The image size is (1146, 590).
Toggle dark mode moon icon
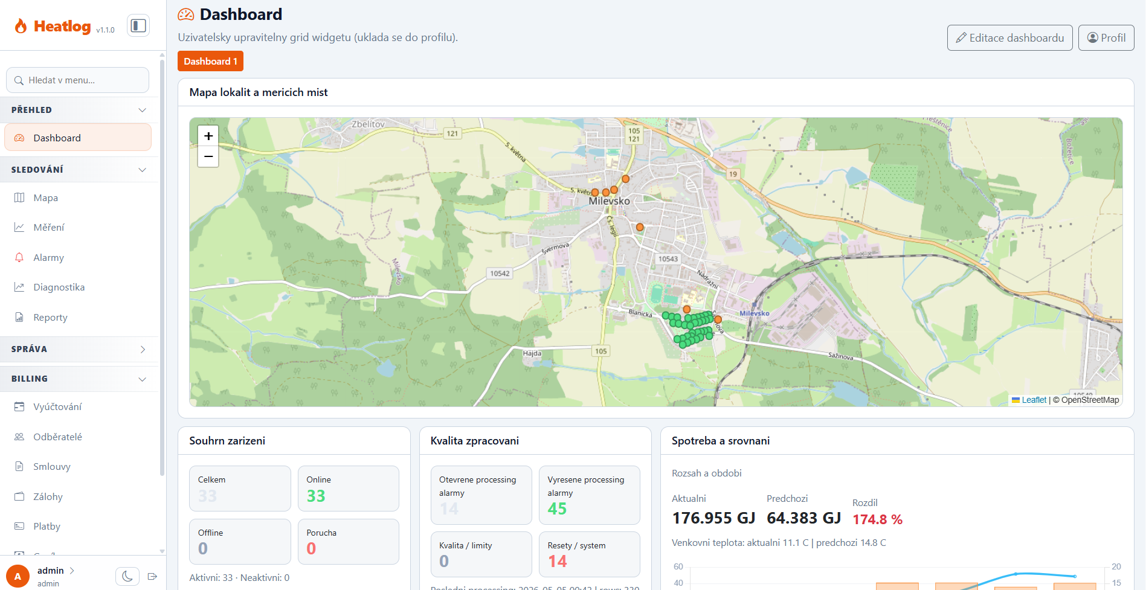click(127, 576)
